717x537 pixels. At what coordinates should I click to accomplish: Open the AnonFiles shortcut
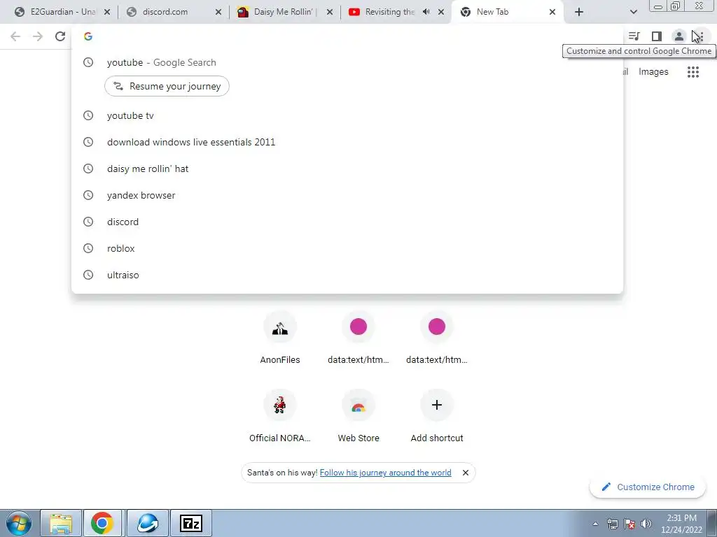click(x=280, y=339)
